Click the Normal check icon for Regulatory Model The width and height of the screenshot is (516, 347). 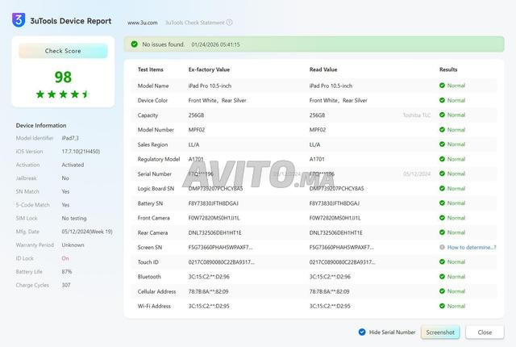[x=442, y=159]
